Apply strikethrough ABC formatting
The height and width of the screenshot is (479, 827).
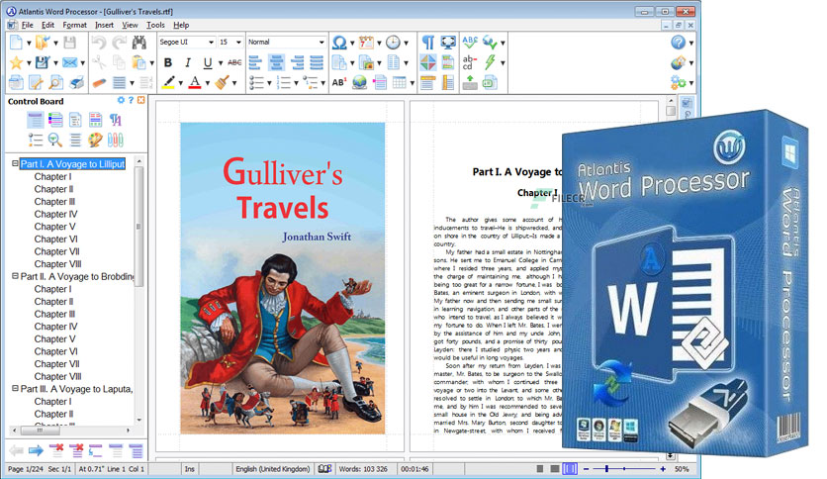[234, 62]
